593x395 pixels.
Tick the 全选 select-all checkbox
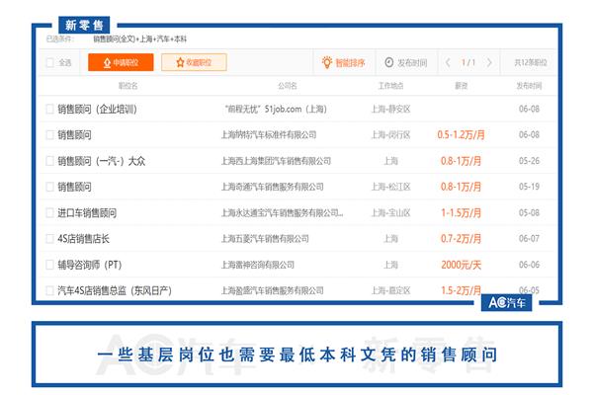50,62
